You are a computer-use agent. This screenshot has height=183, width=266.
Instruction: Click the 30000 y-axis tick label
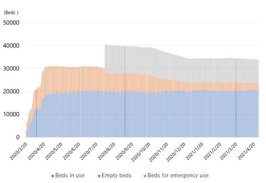[11, 69]
